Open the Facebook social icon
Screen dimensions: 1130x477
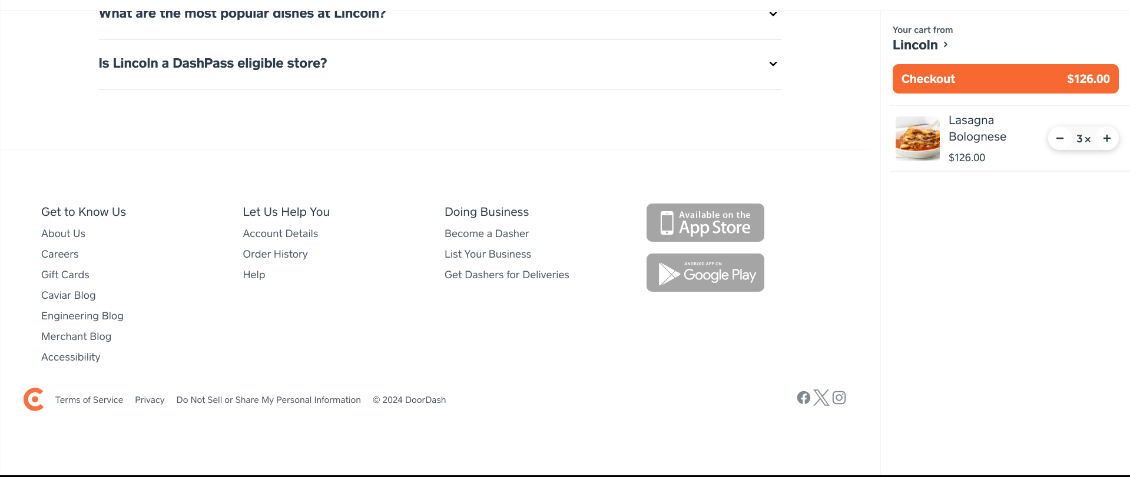point(803,398)
